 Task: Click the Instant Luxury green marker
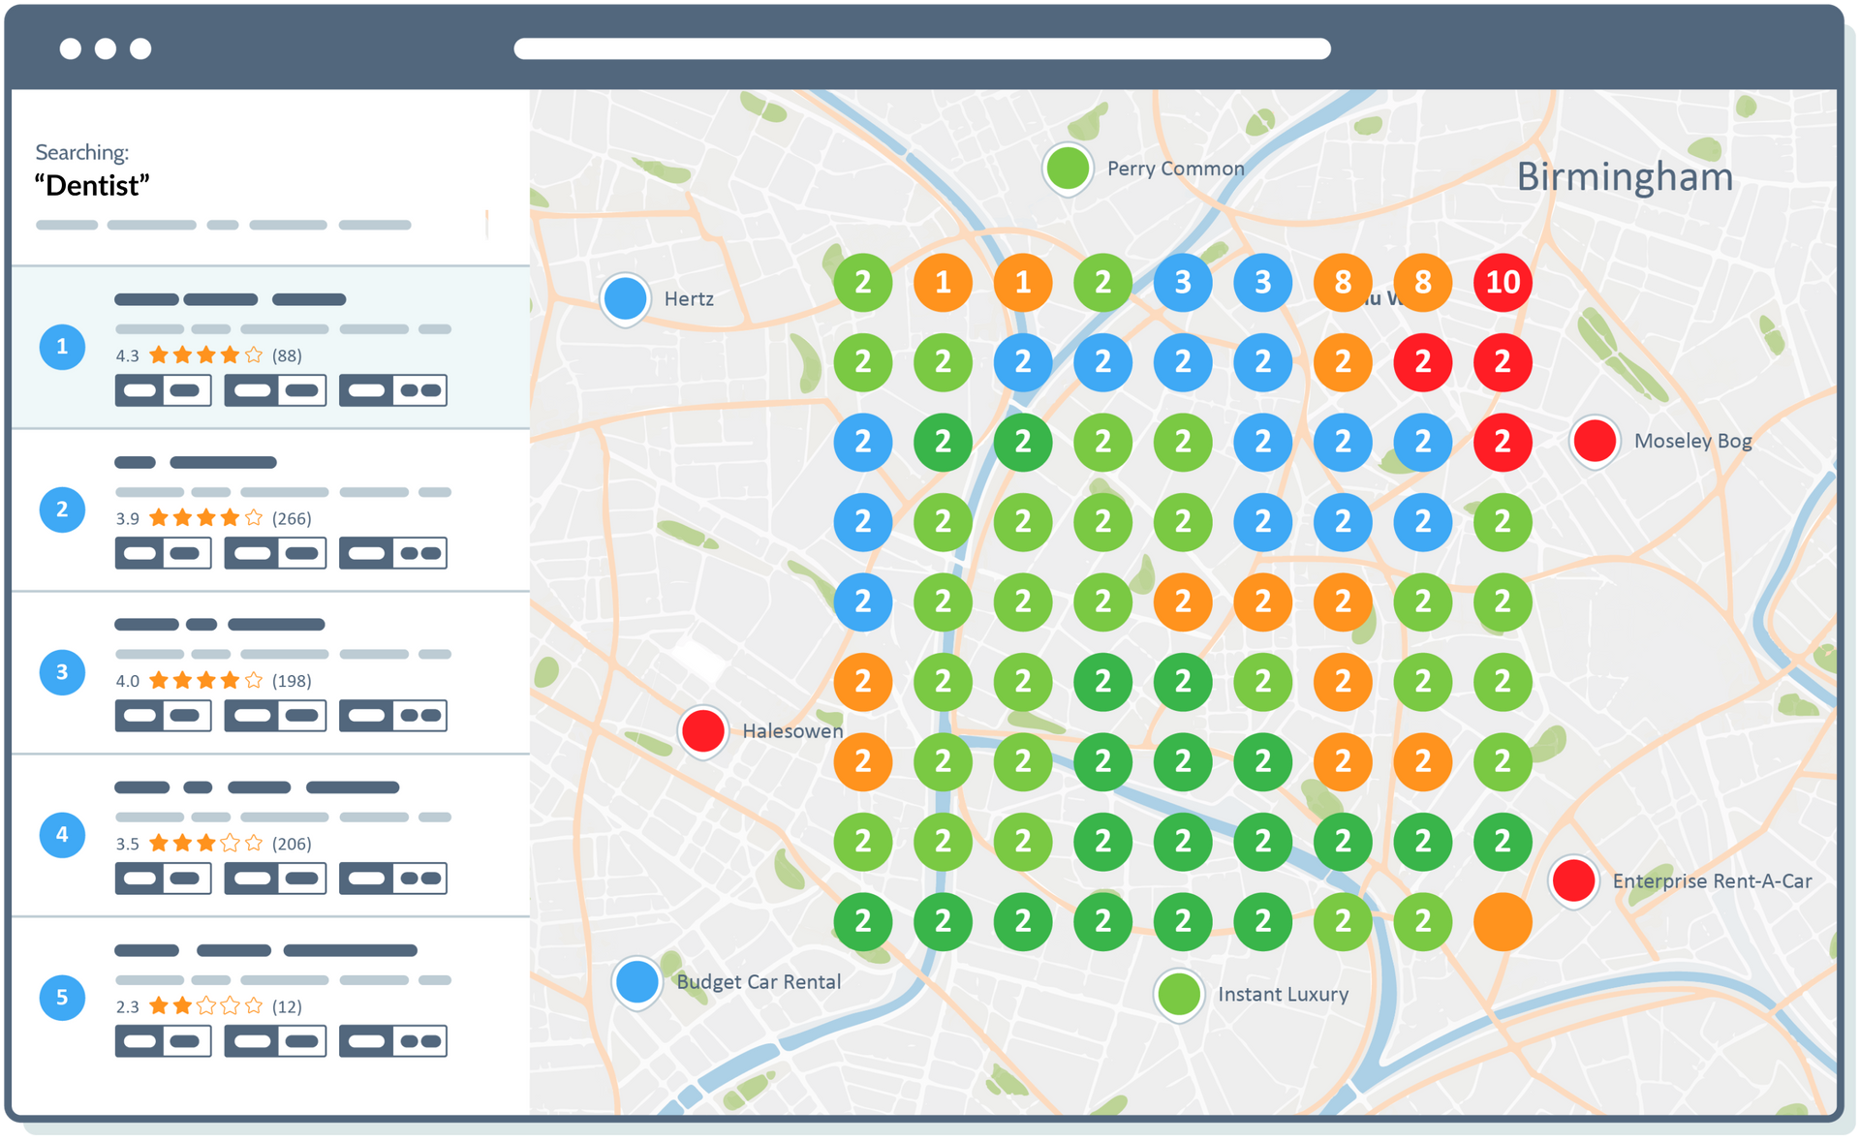click(x=1179, y=994)
